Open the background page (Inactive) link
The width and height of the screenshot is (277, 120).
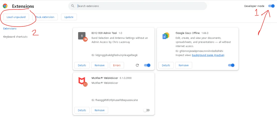208,55
